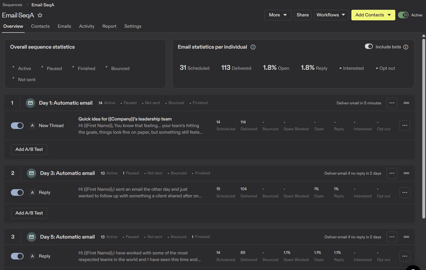Grab the reorder handle on Day 5 step
Image resolution: width=426 pixels, height=270 pixels.
[406, 237]
